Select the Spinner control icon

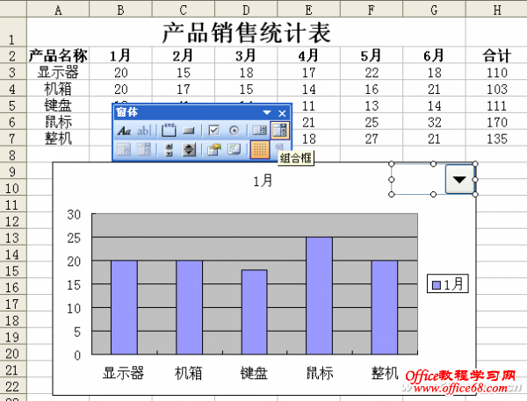(189, 150)
